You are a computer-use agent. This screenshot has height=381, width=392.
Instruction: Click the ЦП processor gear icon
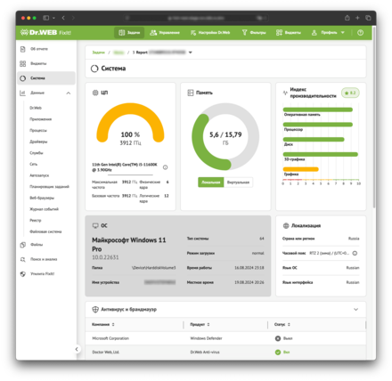tap(95, 93)
